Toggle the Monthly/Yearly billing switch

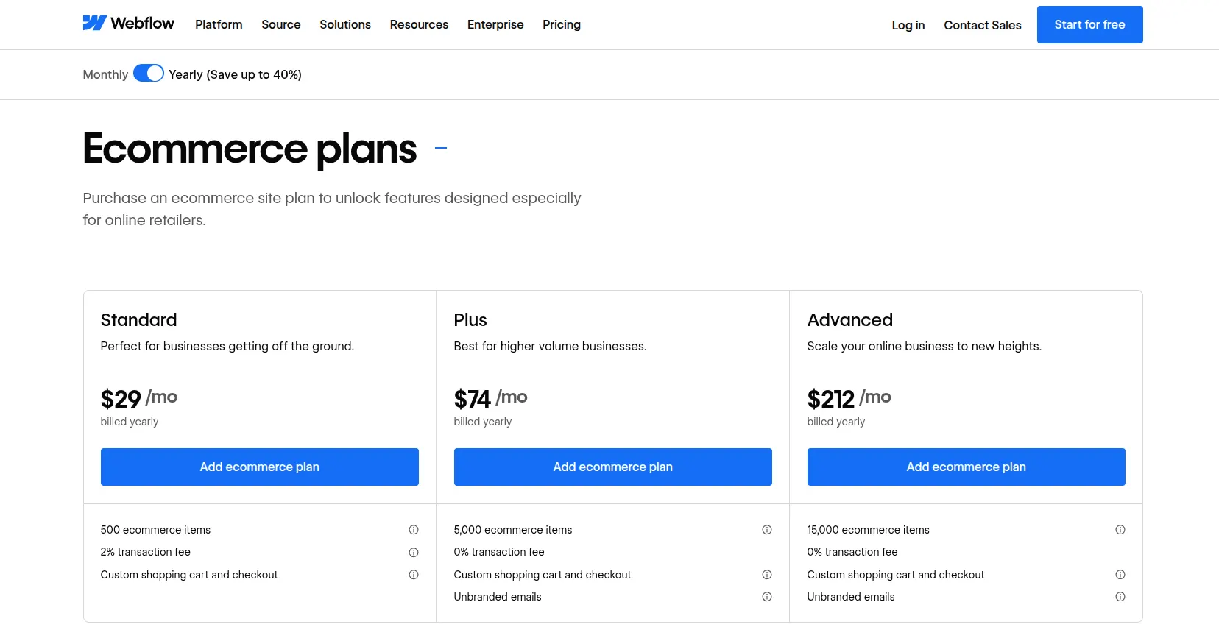coord(149,74)
